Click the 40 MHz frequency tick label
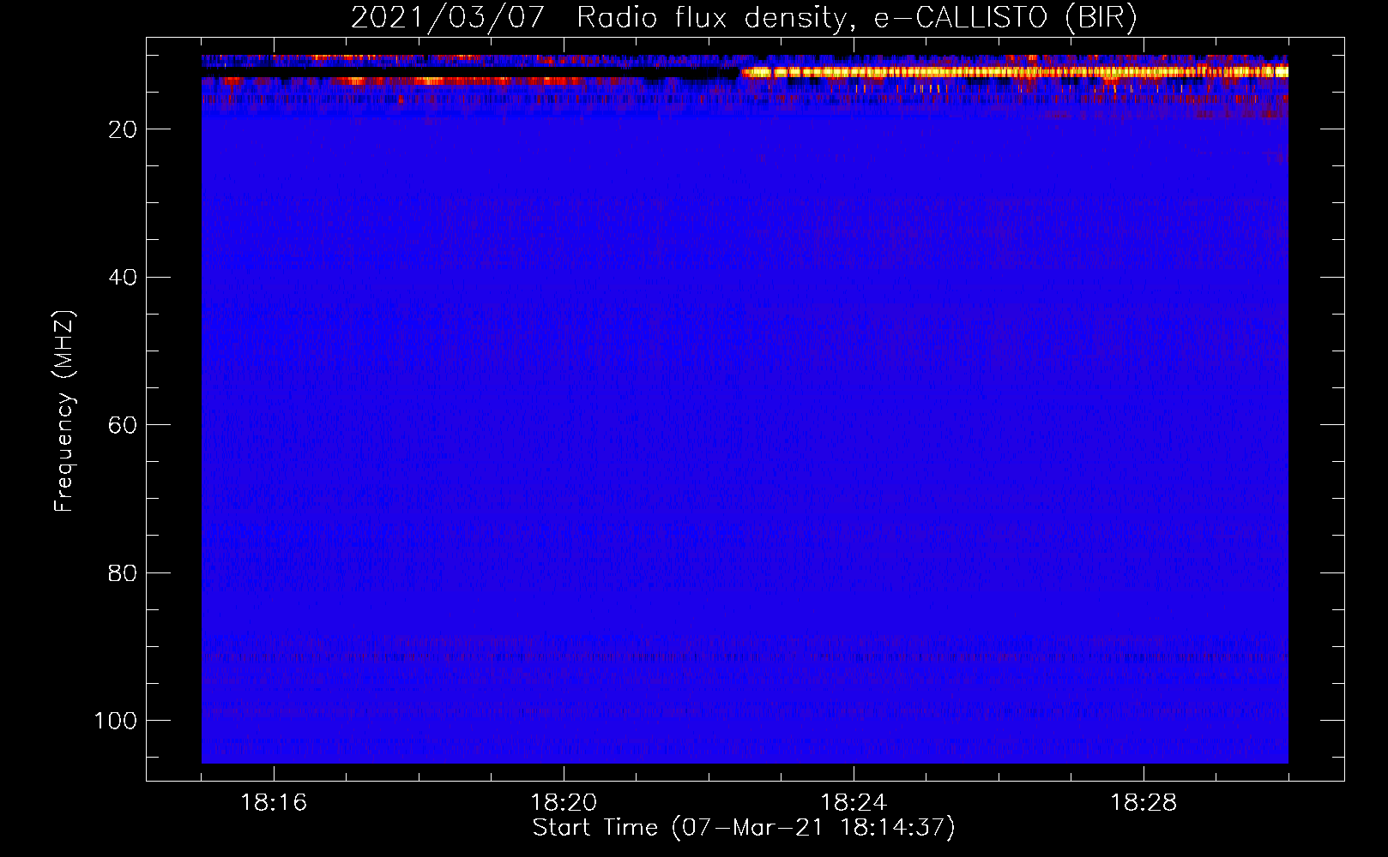Viewport: 1388px width, 857px height. pos(123,278)
